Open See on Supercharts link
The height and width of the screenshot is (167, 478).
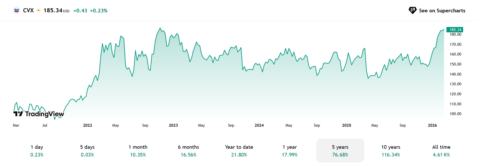(442, 11)
